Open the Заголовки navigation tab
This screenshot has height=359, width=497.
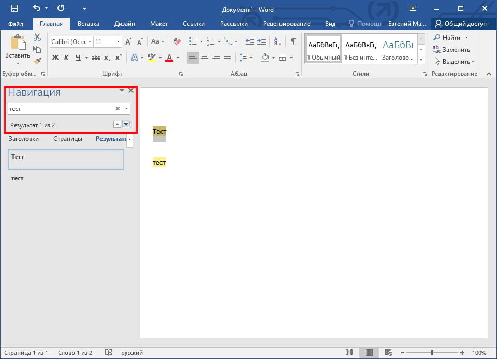[24, 139]
